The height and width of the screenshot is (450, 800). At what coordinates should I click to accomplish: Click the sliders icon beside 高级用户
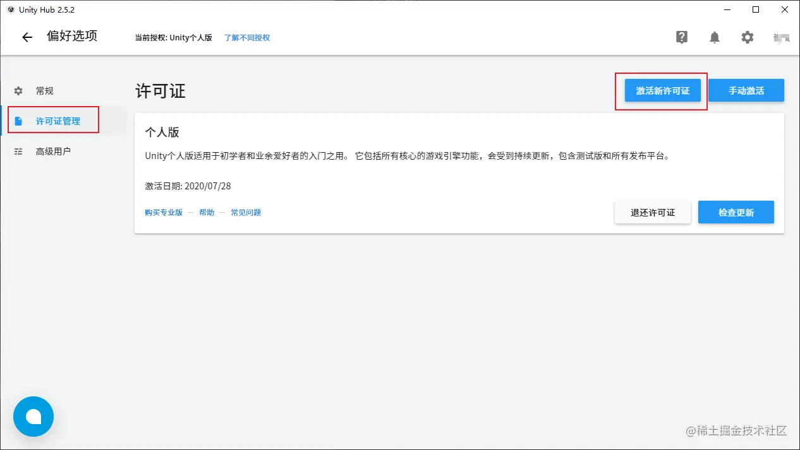coord(18,151)
